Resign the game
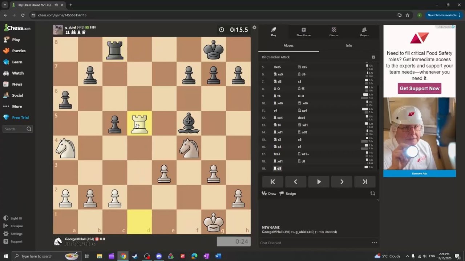This screenshot has height=261, width=465. coord(287,194)
